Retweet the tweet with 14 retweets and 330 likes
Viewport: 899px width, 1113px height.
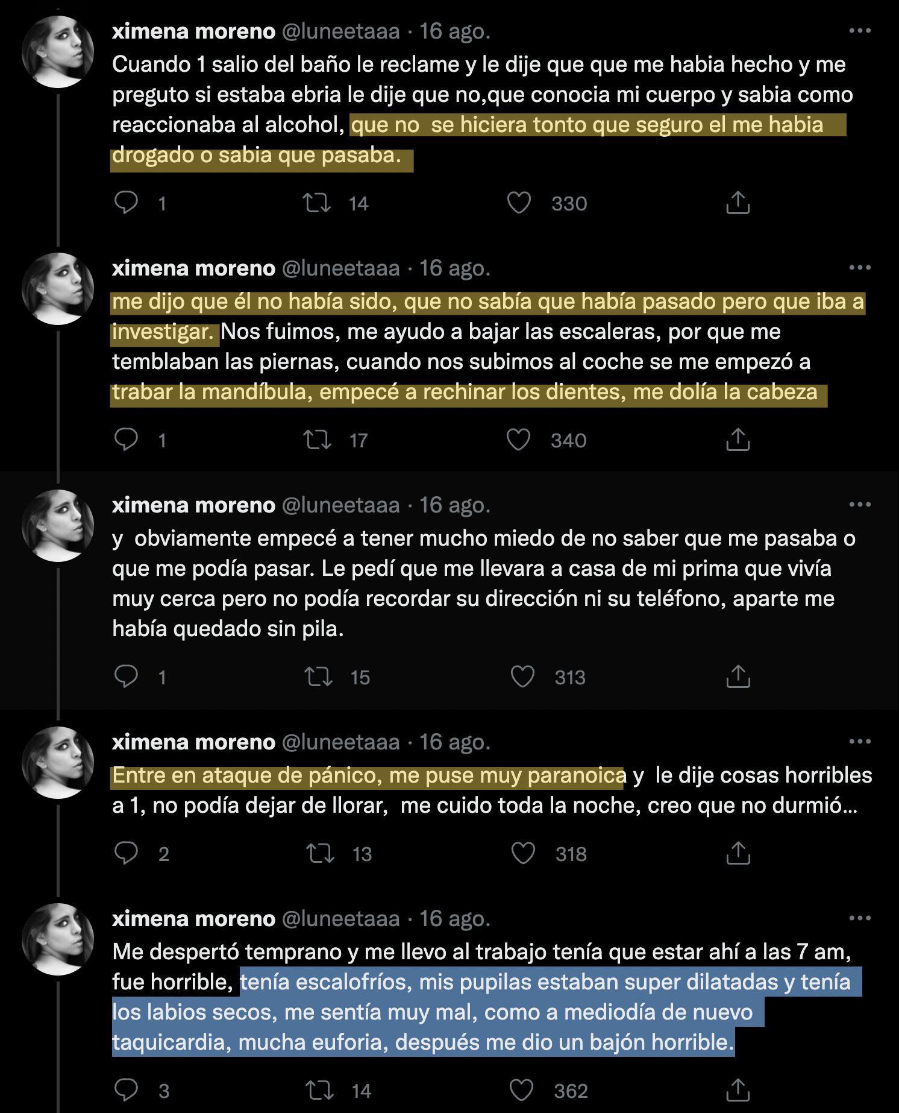318,203
